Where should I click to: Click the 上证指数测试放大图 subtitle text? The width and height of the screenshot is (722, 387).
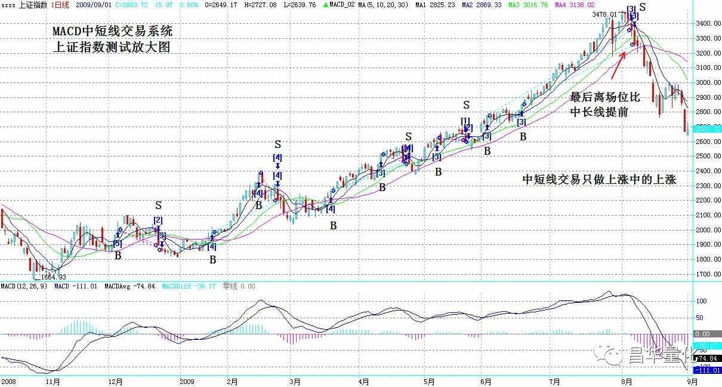[x=112, y=48]
